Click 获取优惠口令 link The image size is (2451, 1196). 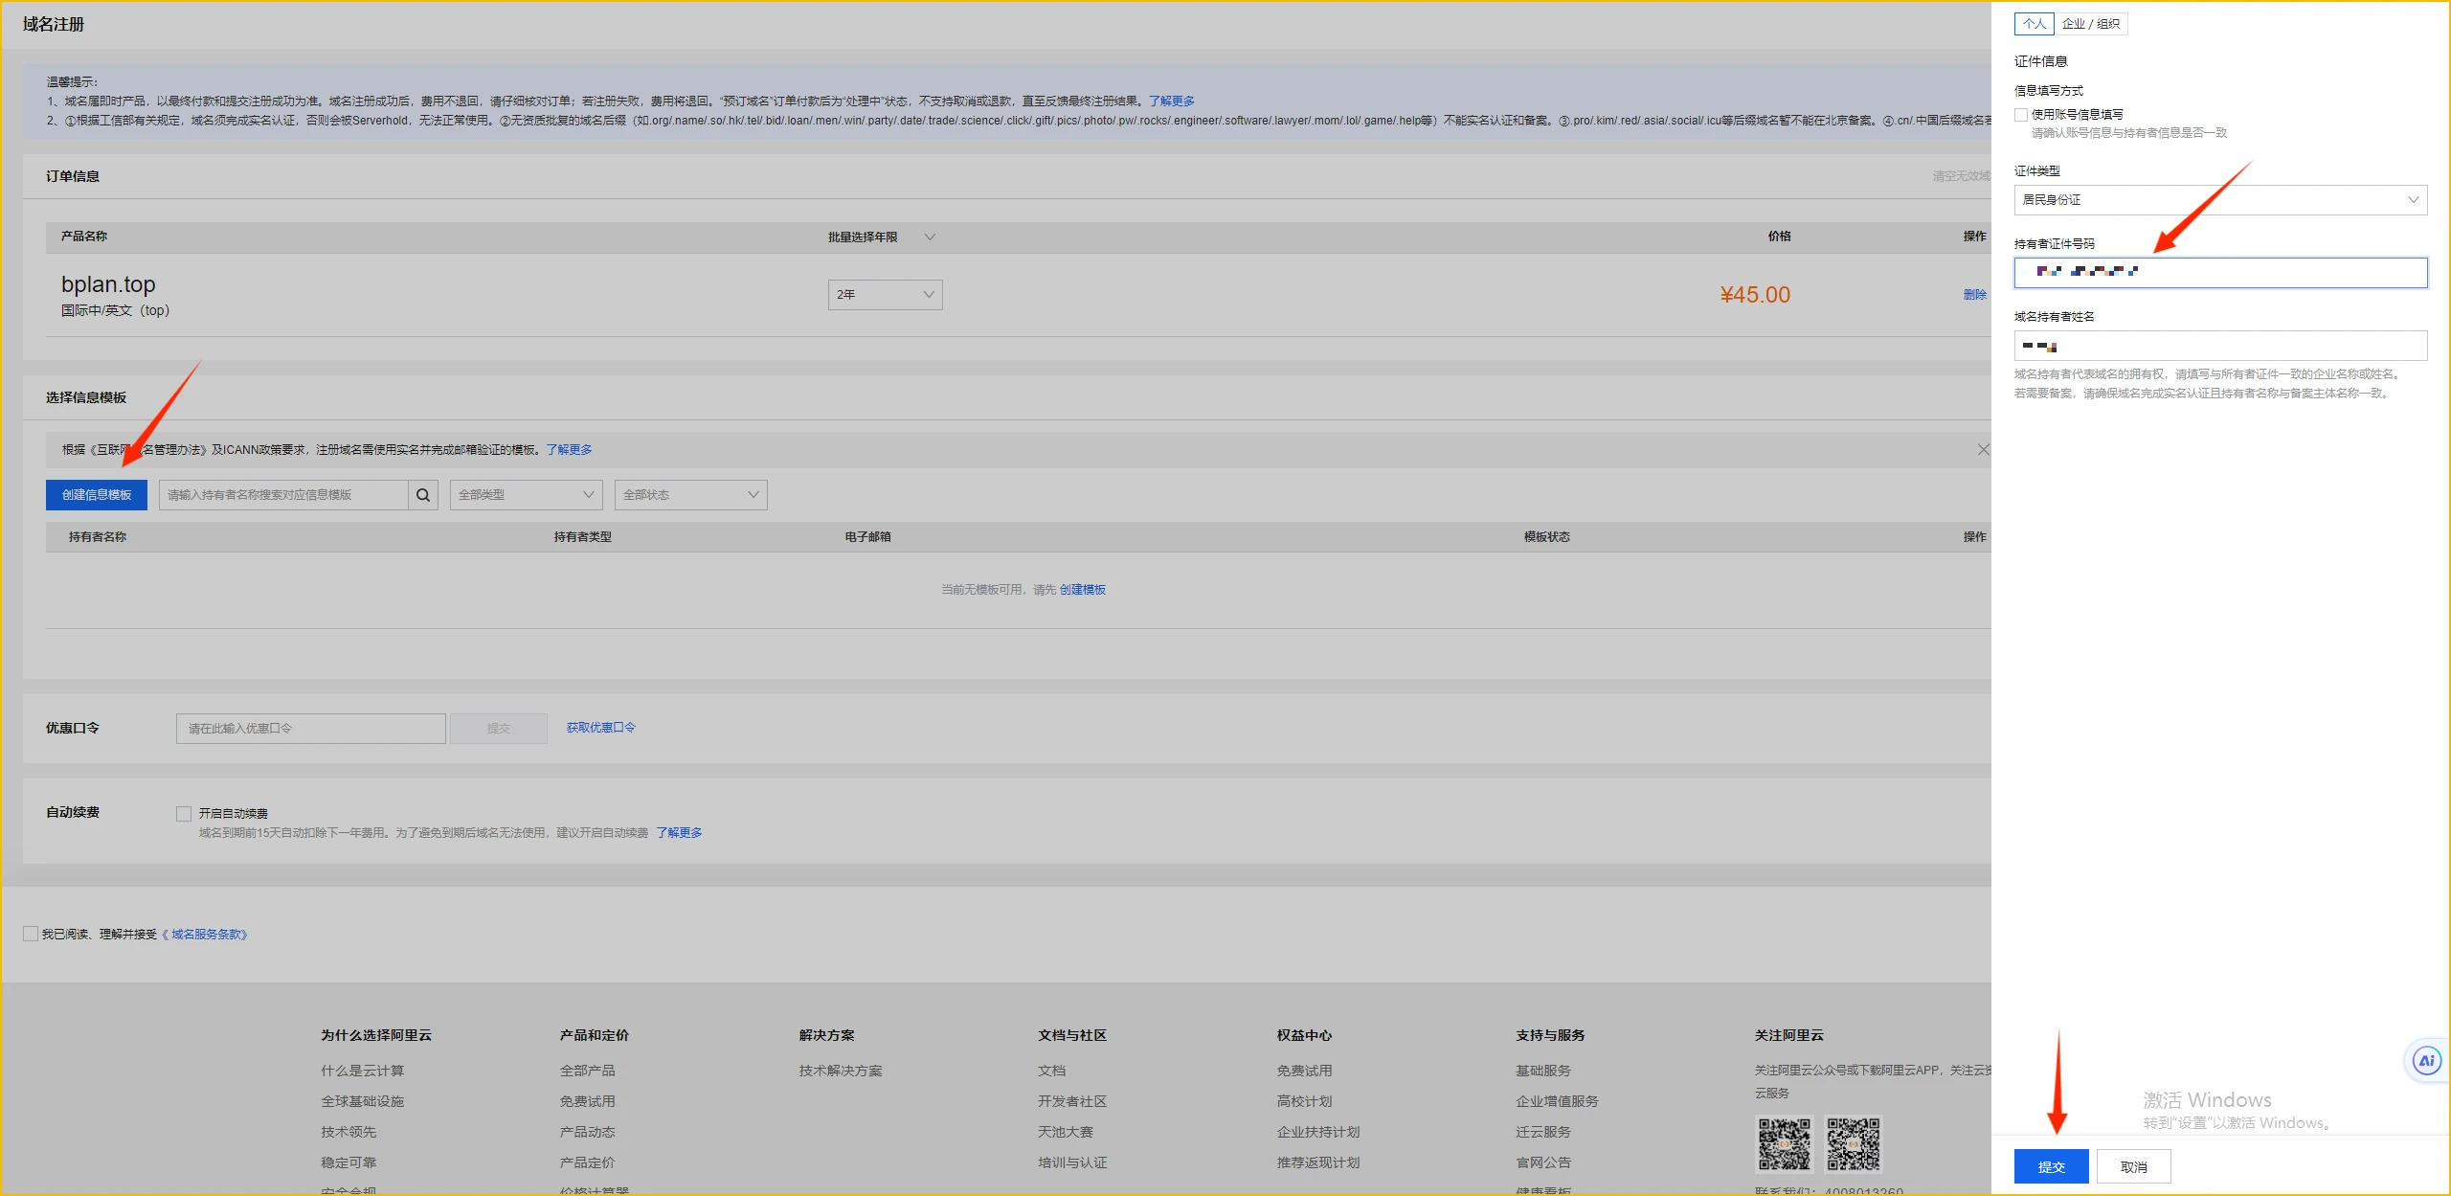coord(600,728)
